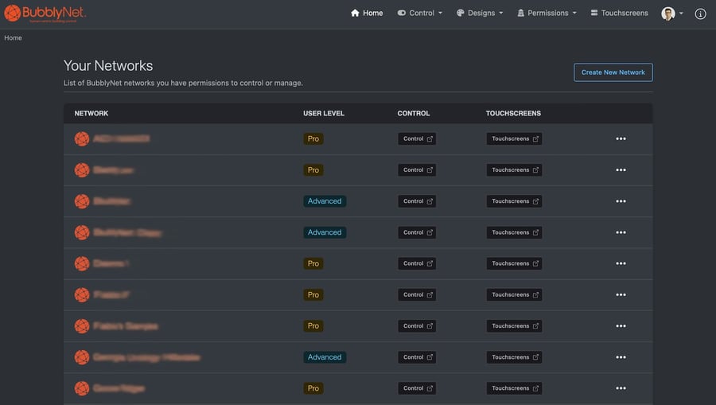
Task: Open more options for the sixth network row
Action: click(621, 295)
